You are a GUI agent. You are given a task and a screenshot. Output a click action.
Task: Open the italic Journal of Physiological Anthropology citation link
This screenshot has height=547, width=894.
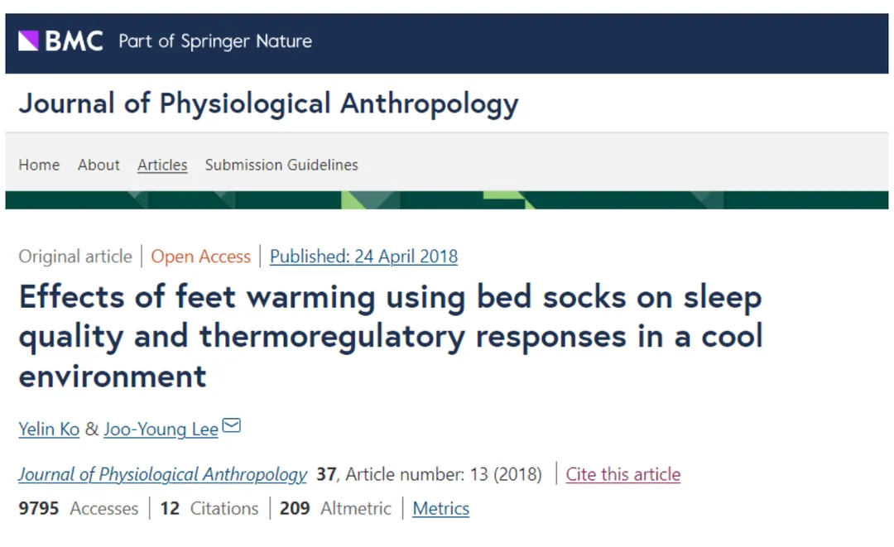point(162,474)
